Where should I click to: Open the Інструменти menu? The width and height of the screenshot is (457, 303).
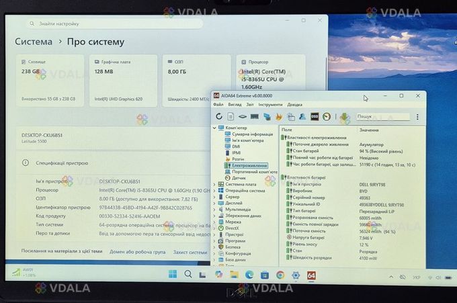270,105
